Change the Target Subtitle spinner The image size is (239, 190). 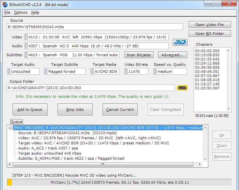[45, 72]
